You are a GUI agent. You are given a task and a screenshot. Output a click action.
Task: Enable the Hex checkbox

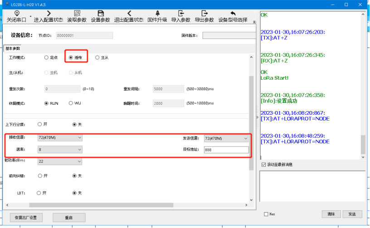pyautogui.click(x=266, y=214)
